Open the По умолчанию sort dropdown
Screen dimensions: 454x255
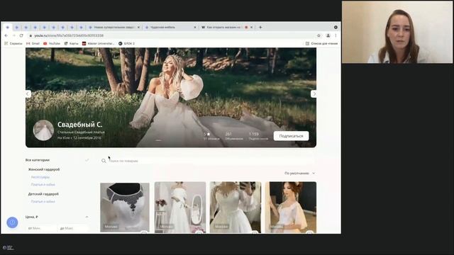point(299,173)
